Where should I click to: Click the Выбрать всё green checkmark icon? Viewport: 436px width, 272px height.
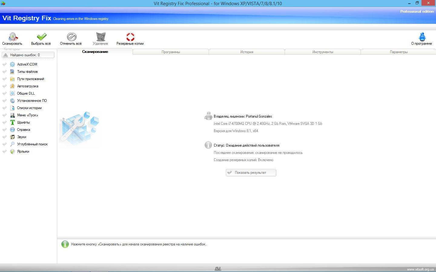click(41, 37)
